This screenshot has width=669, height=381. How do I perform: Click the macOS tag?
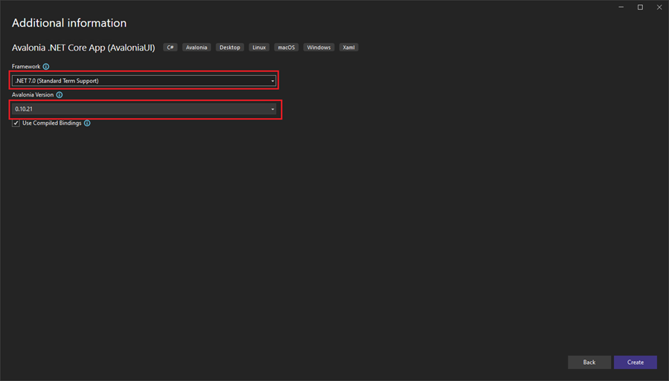(286, 48)
